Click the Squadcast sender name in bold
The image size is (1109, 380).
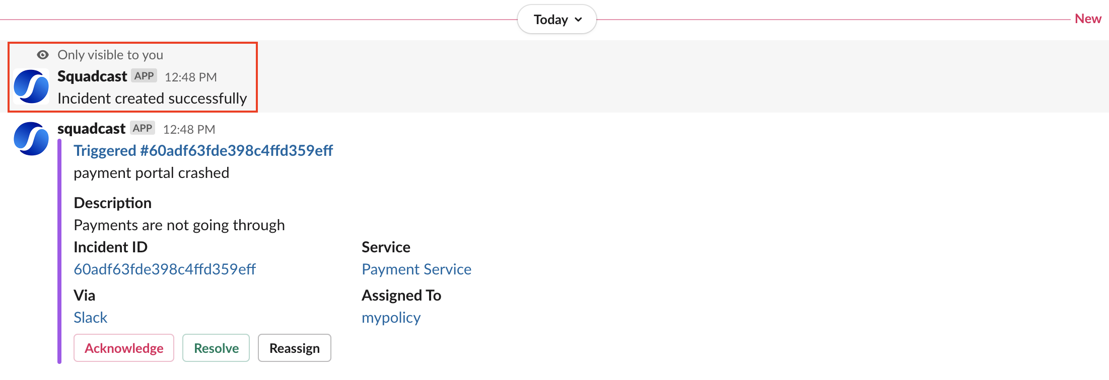click(x=92, y=76)
